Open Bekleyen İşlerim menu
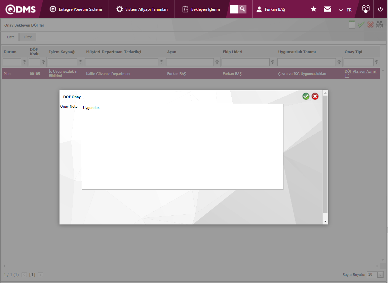Viewport: 388px width, 283px height. click(x=201, y=9)
